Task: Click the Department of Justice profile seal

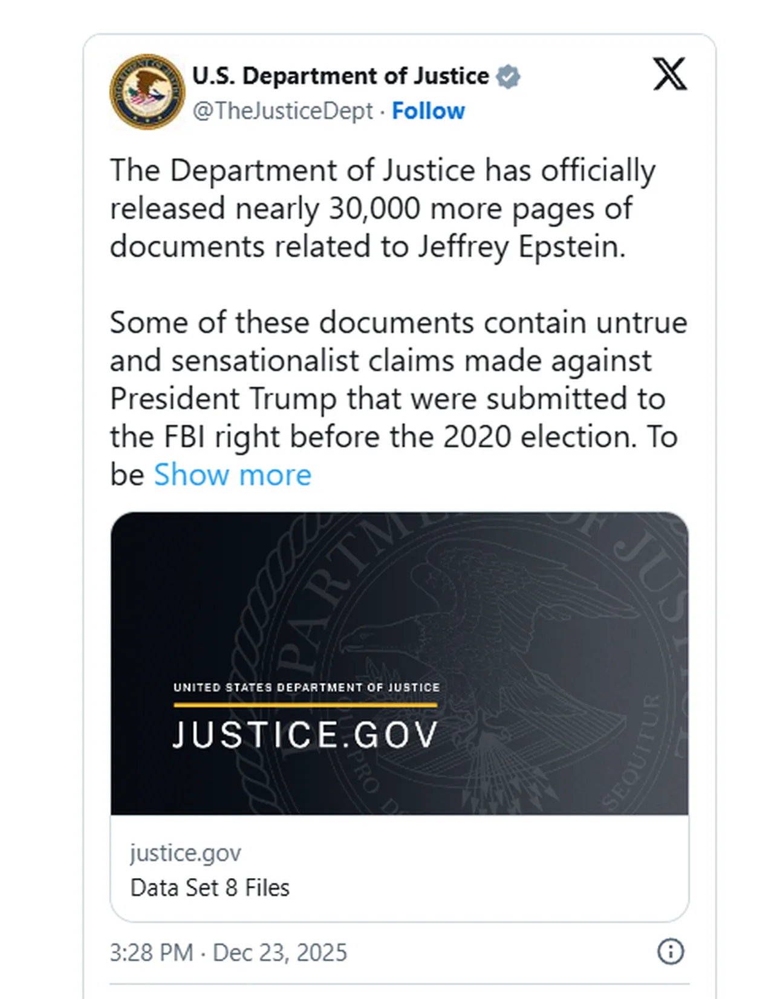Action: click(147, 92)
